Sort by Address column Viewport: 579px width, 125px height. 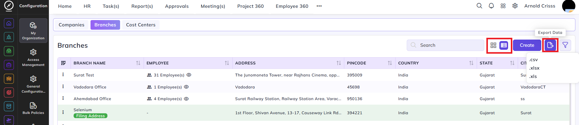click(x=339, y=63)
